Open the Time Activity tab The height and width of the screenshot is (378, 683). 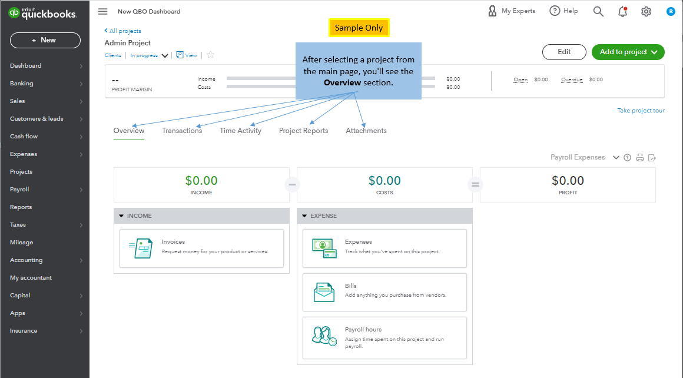tap(240, 130)
